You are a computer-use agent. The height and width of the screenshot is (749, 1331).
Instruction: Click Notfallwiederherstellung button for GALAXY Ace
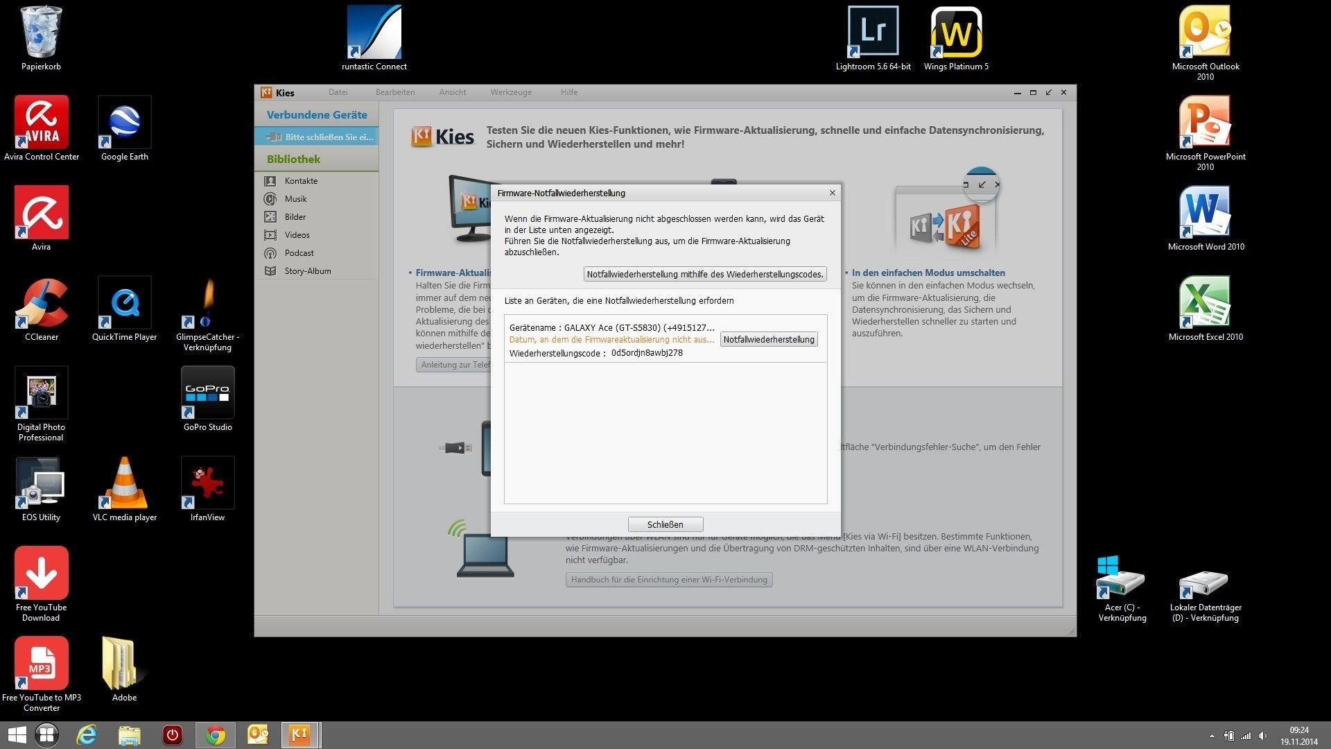pyautogui.click(x=769, y=339)
